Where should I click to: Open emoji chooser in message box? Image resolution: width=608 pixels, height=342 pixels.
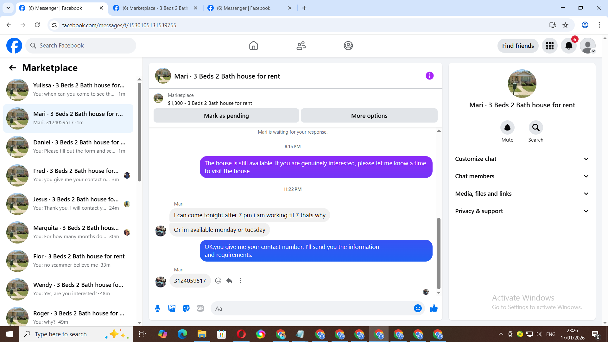[418, 308]
